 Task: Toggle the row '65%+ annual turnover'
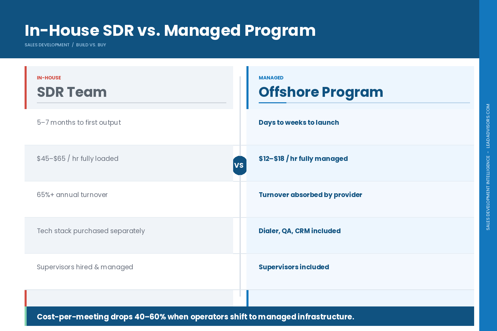pos(72,195)
